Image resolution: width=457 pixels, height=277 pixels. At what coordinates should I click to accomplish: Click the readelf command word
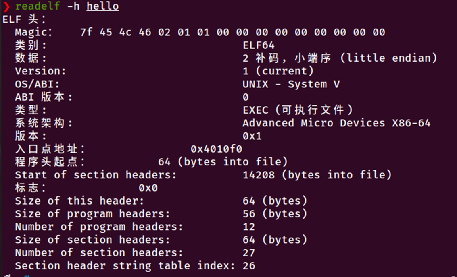pos(38,6)
